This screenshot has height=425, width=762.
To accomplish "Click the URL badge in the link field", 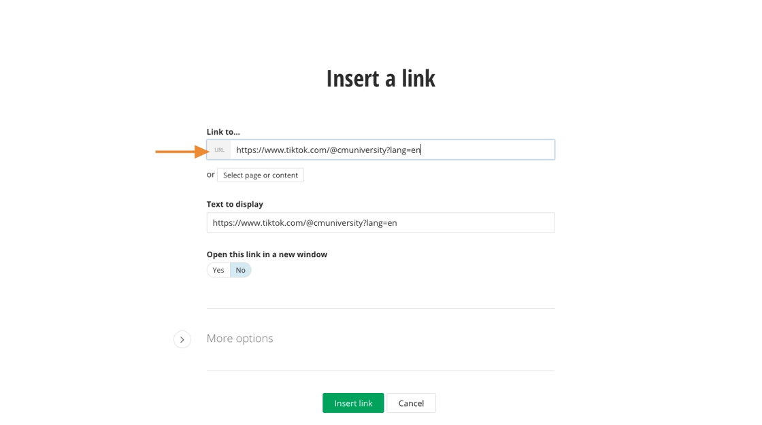I will pyautogui.click(x=219, y=150).
